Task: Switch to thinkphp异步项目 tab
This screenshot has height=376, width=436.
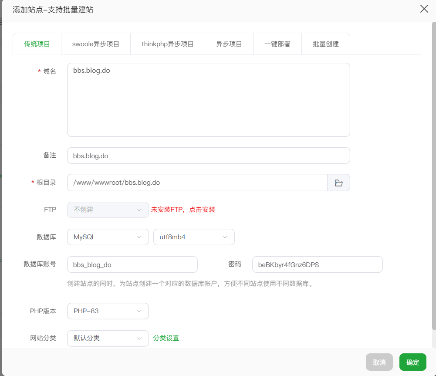Action: coord(168,44)
